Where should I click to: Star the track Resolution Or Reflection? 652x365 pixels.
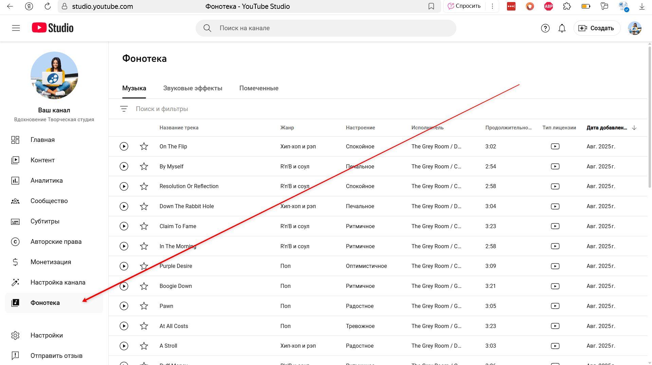(144, 186)
